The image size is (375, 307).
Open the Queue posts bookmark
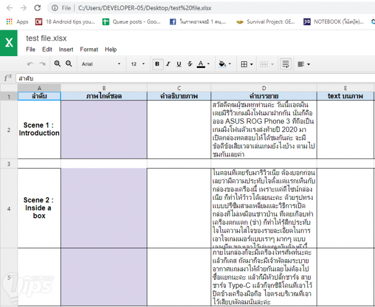pos(131,22)
